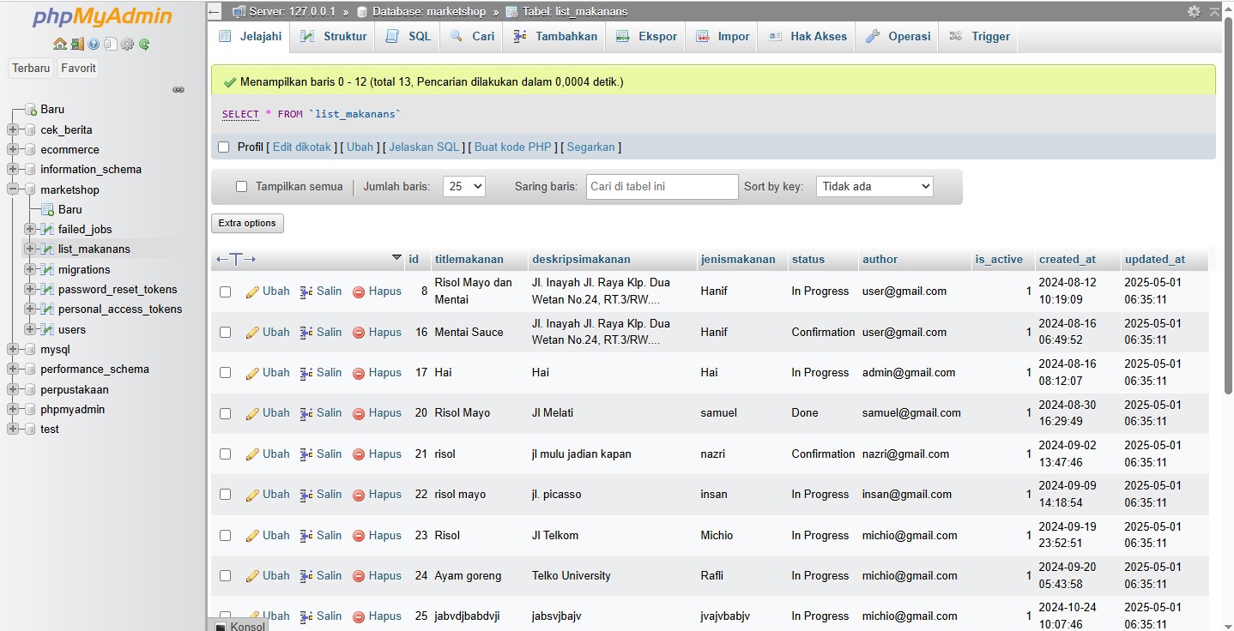
Task: Click the log out door icon
Action: click(76, 45)
